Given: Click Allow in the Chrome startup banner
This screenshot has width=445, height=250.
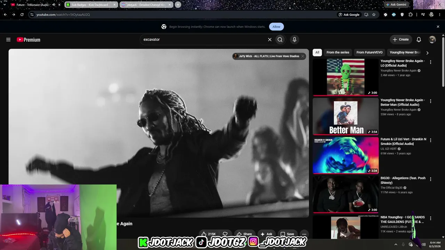Looking at the screenshot, I should pos(276,27).
